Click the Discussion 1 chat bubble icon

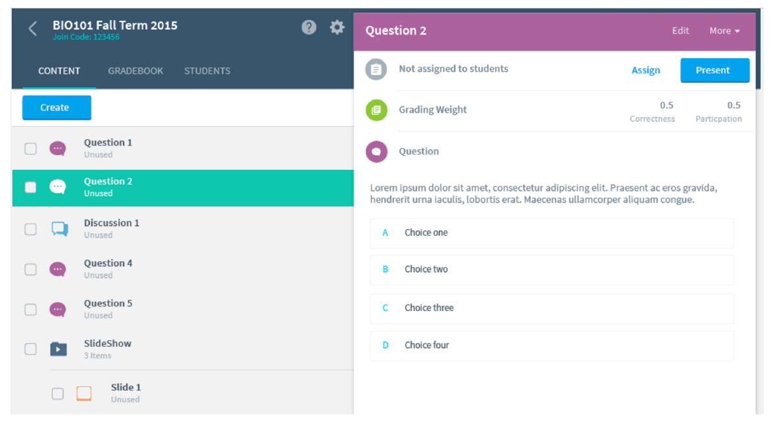(60, 229)
